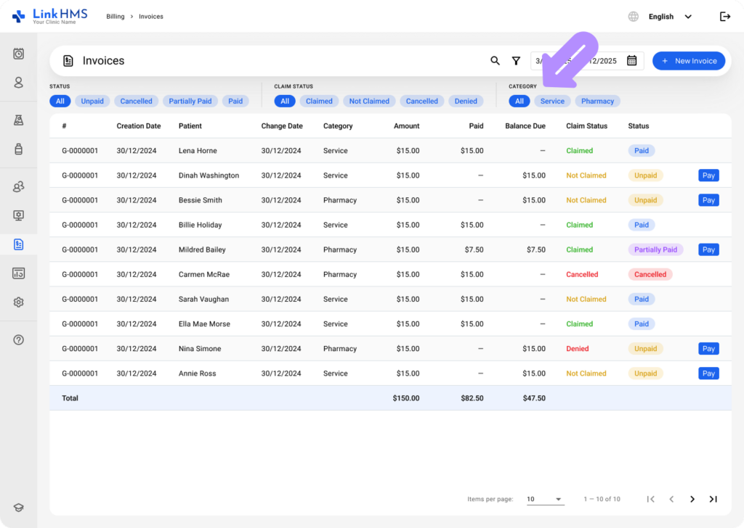744x528 pixels.
Task: Filter by Pharmacy category chip
Action: coord(597,101)
